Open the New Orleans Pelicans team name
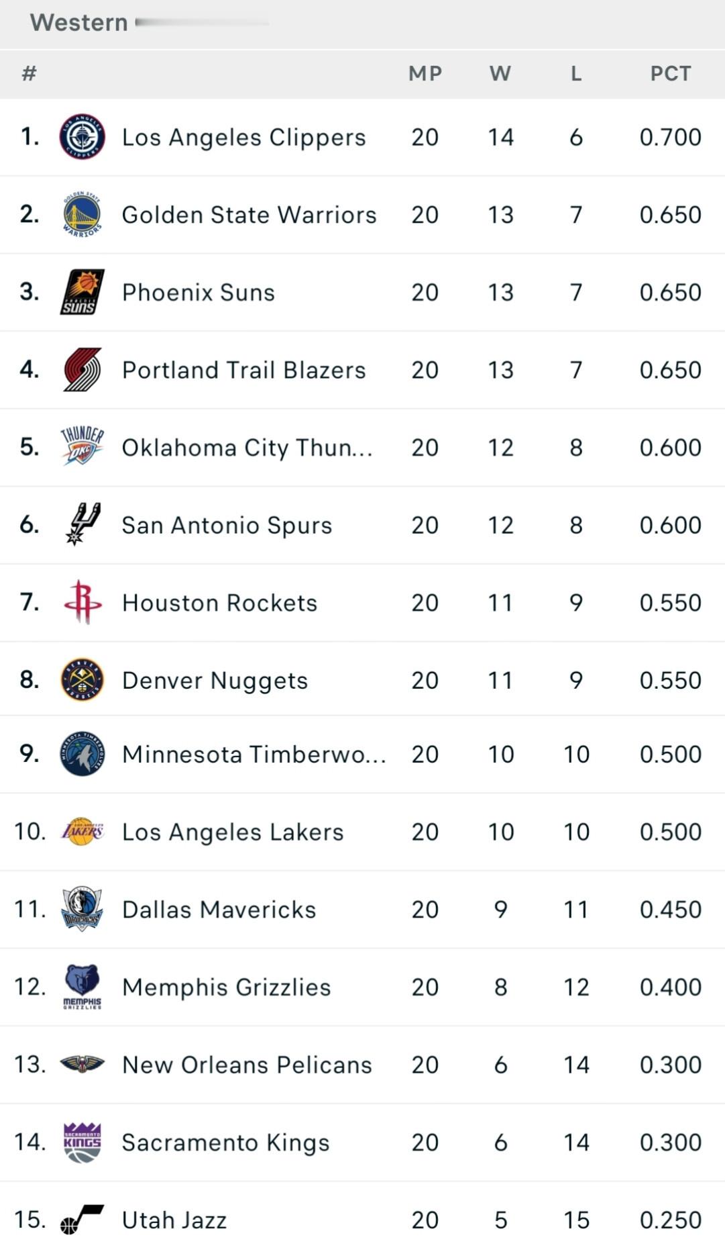 pos(246,1065)
